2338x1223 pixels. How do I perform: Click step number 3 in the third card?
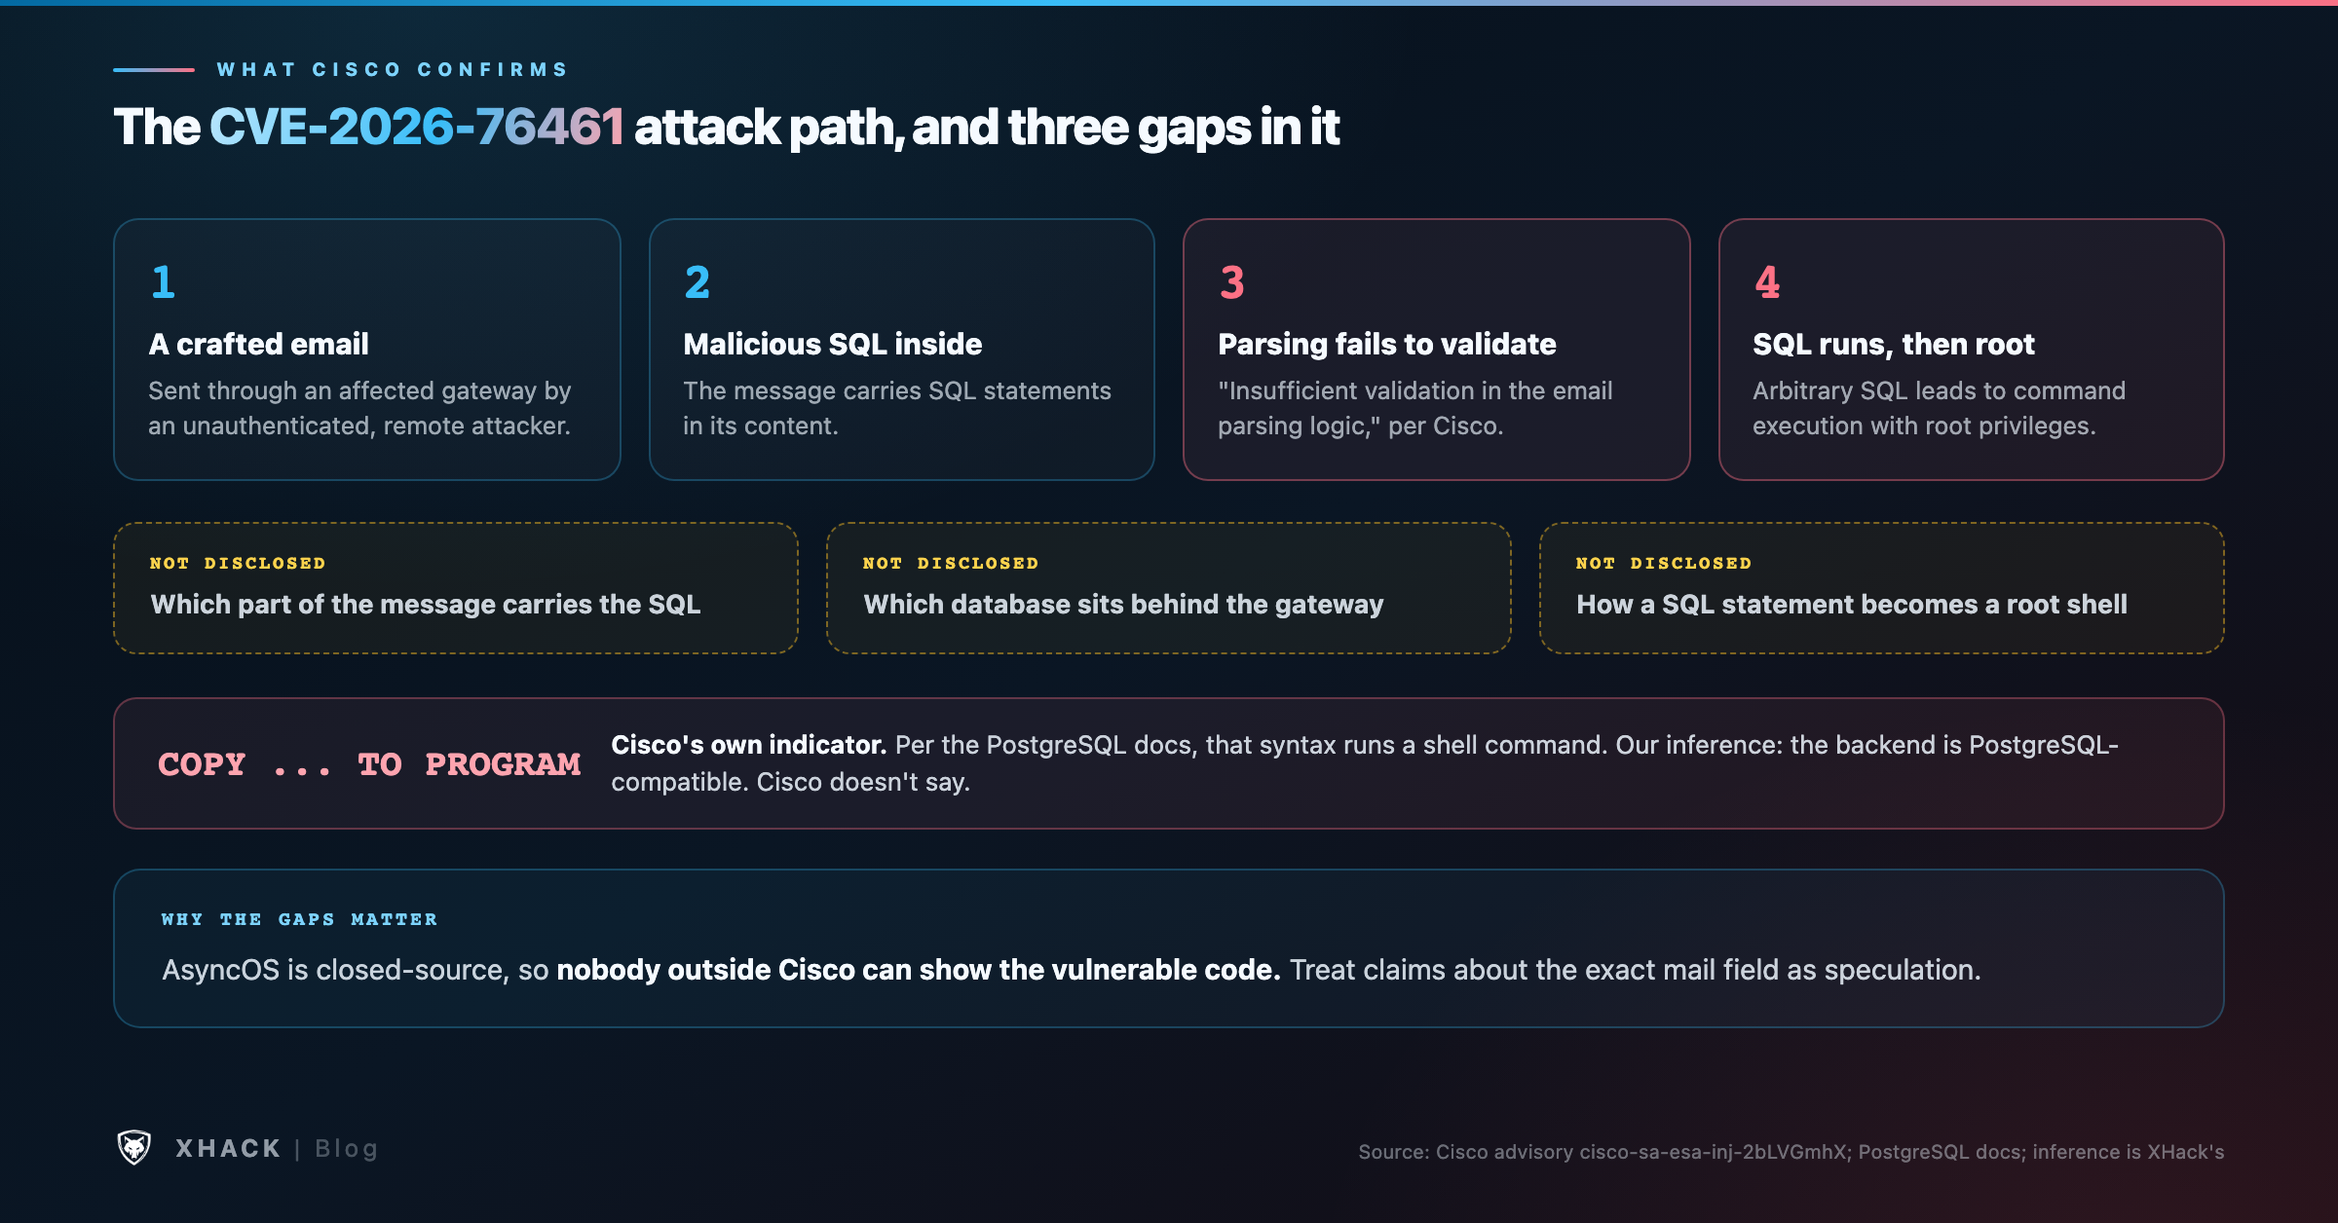(x=1232, y=282)
